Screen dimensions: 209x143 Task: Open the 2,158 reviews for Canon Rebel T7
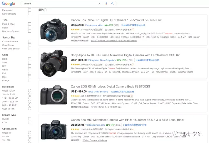coord(92,30)
